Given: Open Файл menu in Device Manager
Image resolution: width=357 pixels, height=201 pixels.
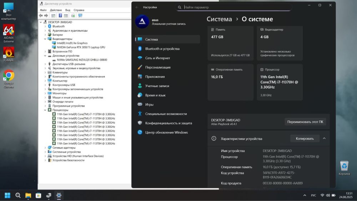Looking at the screenshot, I should point(43,10).
